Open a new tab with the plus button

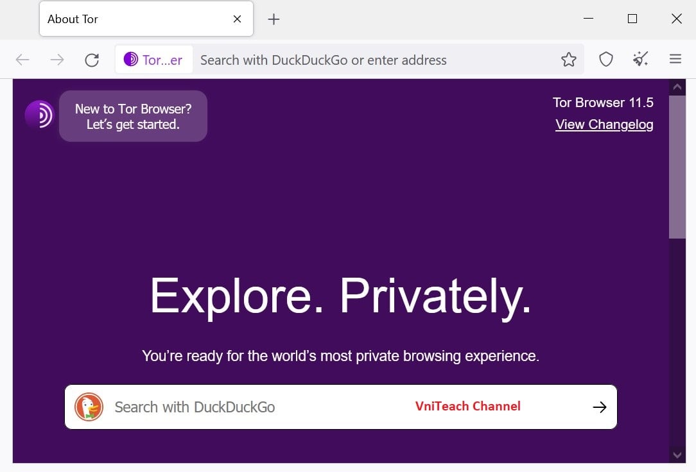(x=274, y=19)
